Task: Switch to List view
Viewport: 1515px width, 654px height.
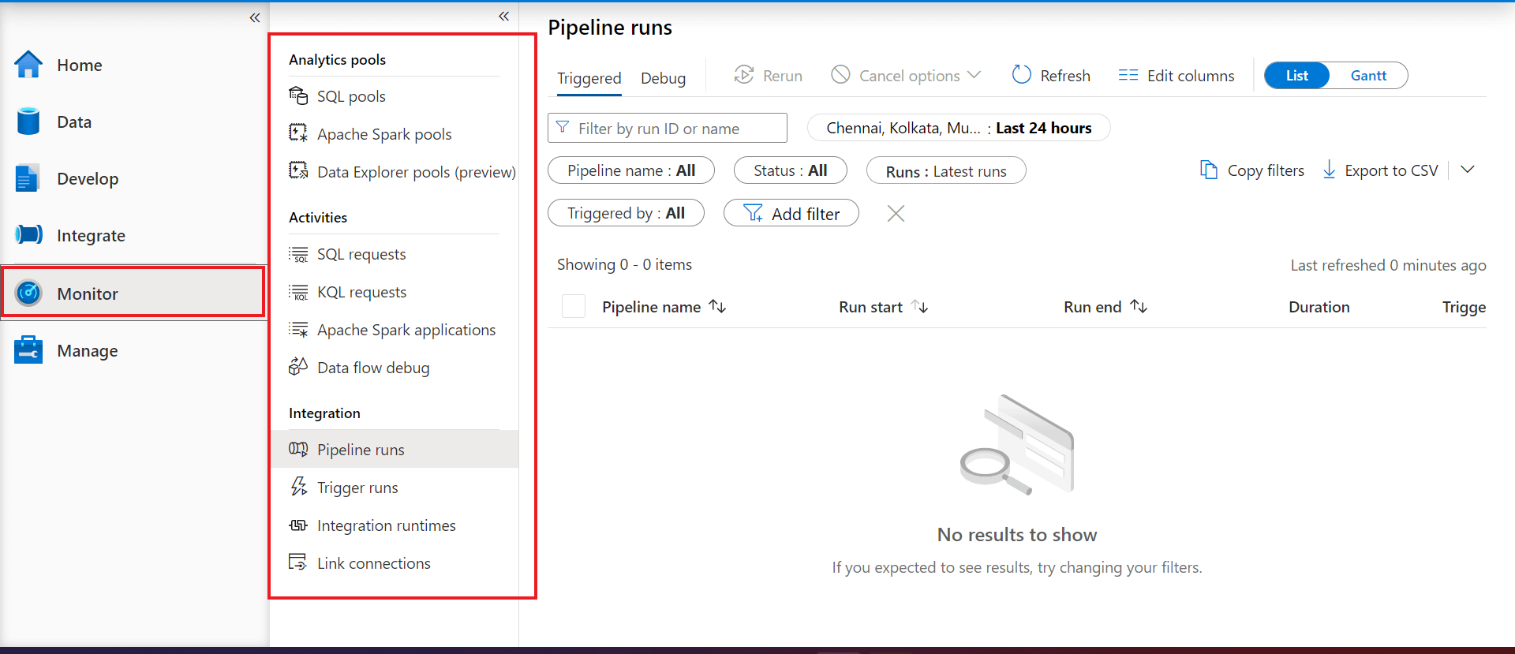Action: [x=1296, y=76]
